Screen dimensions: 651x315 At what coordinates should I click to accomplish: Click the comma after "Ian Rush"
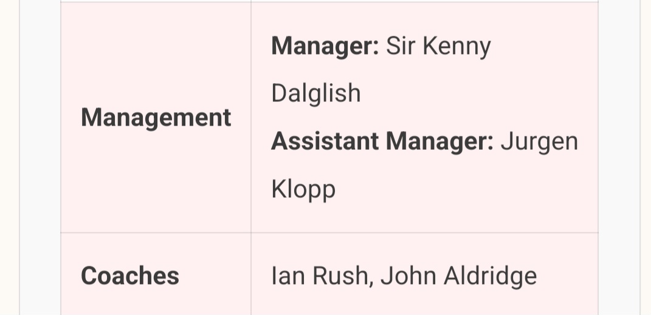click(x=370, y=283)
